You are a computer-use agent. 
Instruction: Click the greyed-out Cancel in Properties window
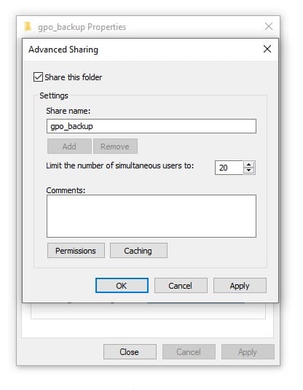point(189,351)
